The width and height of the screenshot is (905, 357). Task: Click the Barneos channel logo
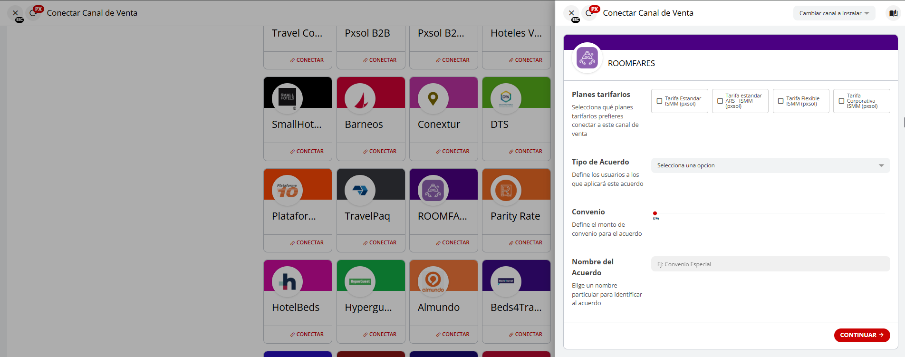pyautogui.click(x=360, y=98)
